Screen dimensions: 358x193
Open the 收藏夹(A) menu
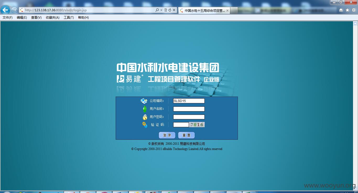(52, 18)
